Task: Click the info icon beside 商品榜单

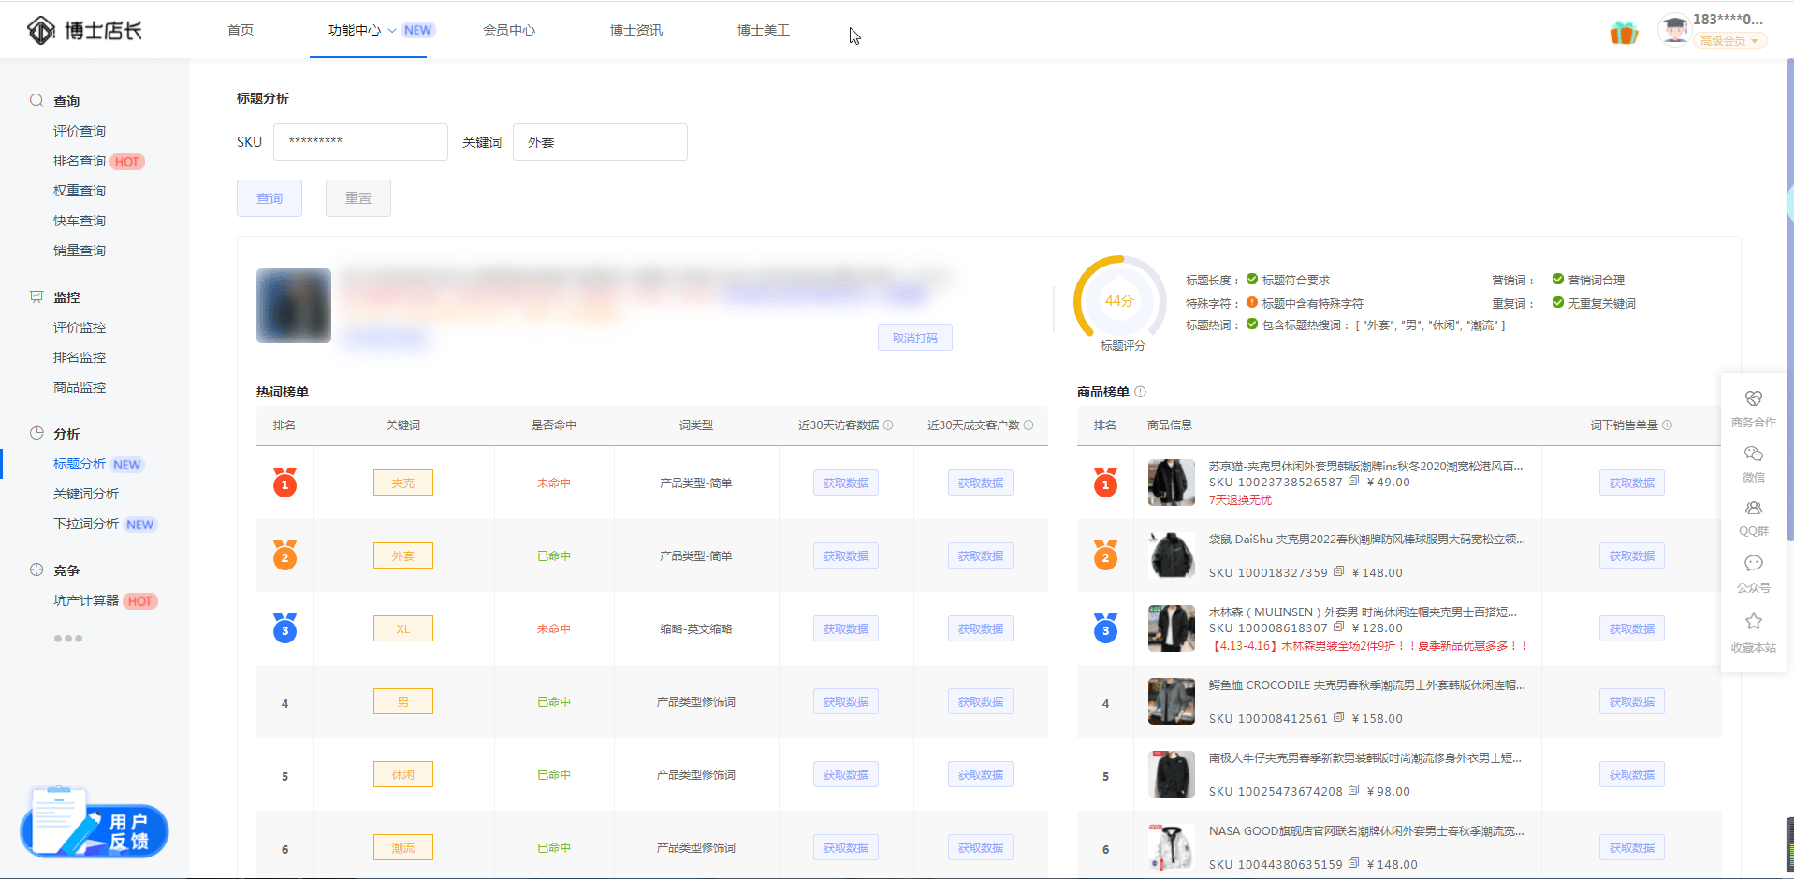Action: (1140, 392)
